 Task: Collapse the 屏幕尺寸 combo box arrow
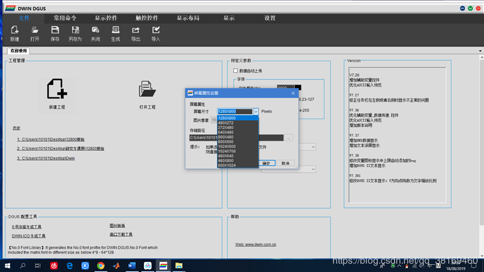pos(255,112)
